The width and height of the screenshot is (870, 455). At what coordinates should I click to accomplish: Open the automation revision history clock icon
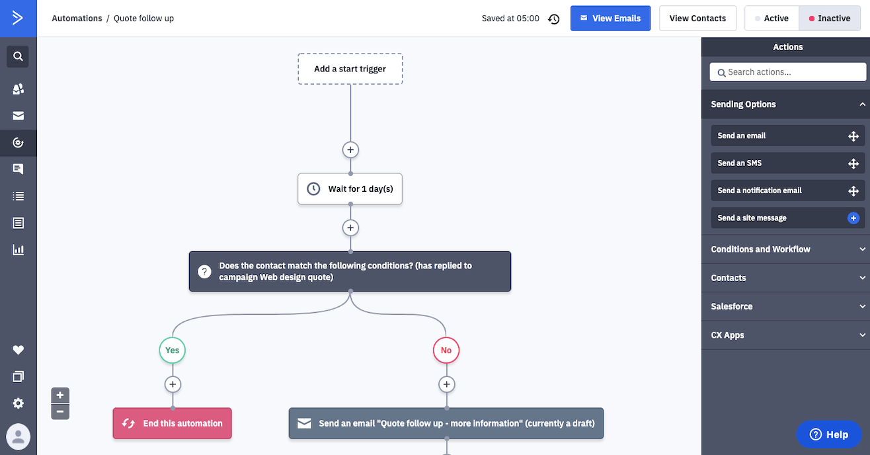[554, 19]
